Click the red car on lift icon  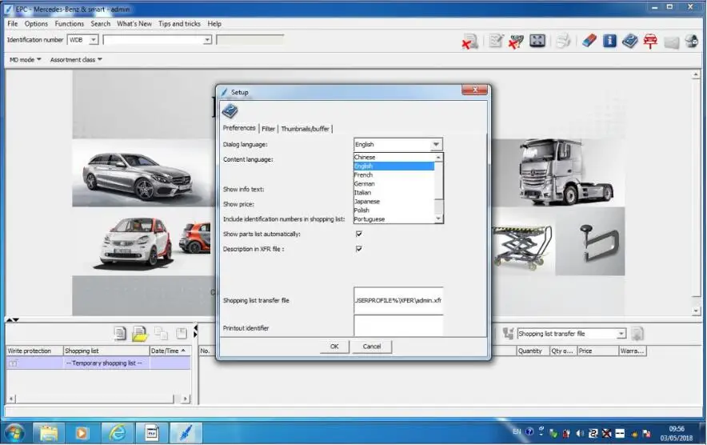650,41
